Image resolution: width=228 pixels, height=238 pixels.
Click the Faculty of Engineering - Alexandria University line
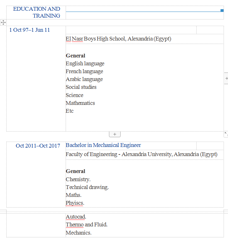point(141,154)
